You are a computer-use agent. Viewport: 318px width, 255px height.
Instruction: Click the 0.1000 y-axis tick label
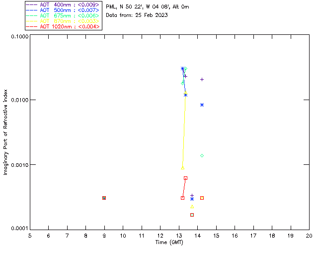click(19, 36)
